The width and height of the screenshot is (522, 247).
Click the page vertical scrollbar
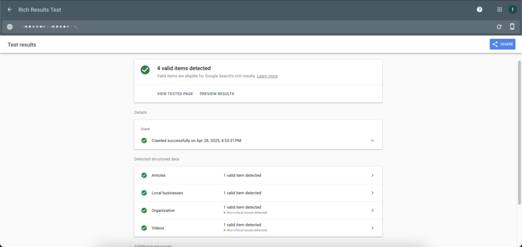coord(519,133)
